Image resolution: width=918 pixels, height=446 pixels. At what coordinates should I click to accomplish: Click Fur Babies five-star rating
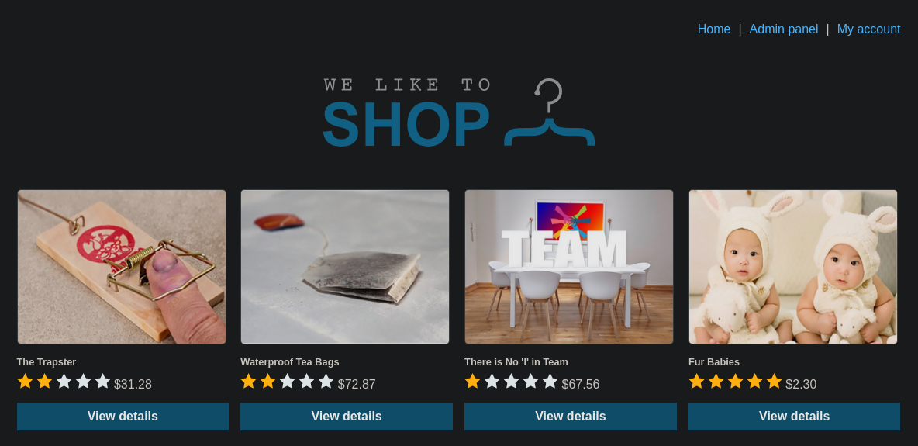[735, 382]
